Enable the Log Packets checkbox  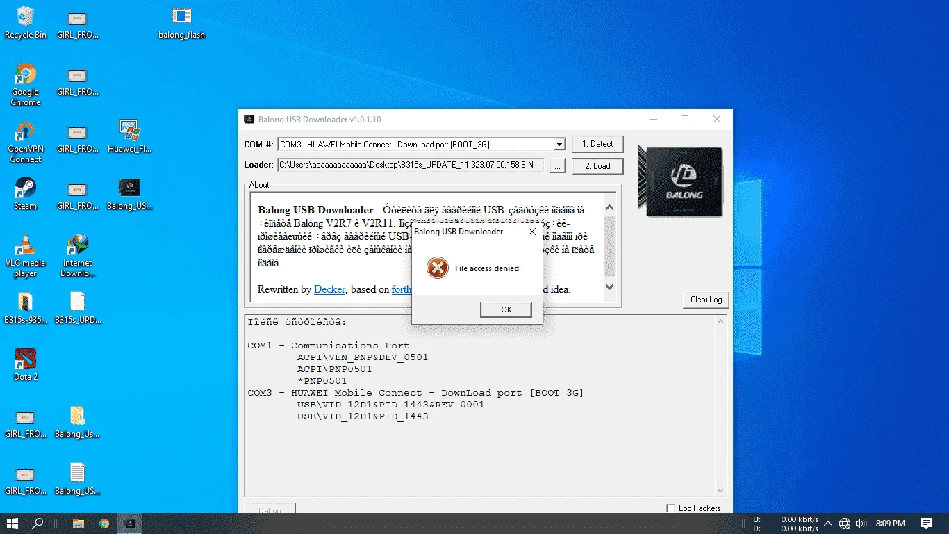coord(670,508)
